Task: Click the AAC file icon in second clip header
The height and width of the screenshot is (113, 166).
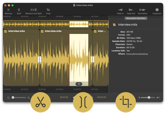Action: click(42, 31)
